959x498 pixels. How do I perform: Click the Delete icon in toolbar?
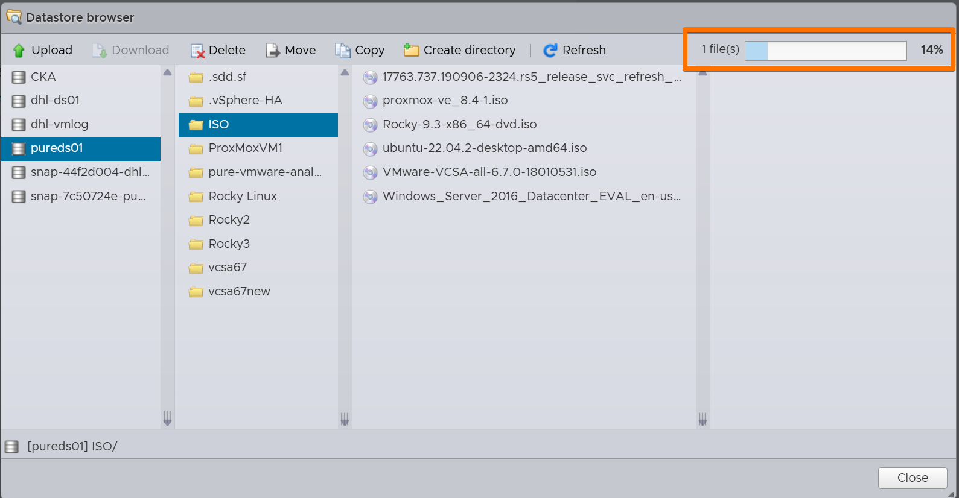click(197, 51)
